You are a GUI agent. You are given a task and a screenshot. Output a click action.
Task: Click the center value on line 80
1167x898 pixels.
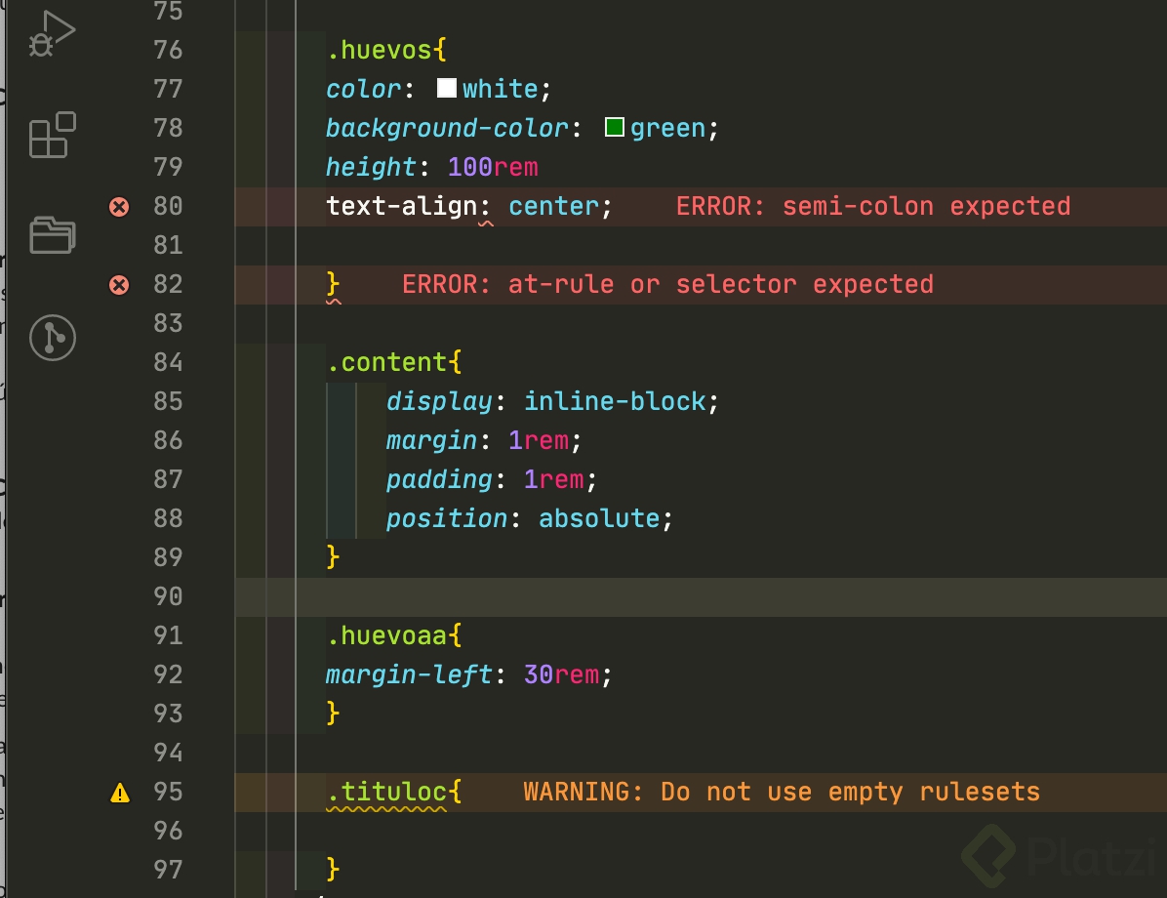[x=553, y=206]
